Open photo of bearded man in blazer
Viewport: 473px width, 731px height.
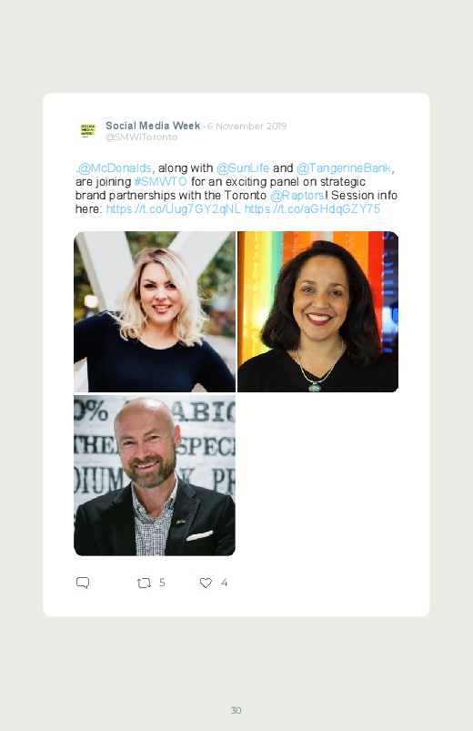coord(155,475)
